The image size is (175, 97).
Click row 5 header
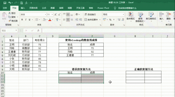[x=2, y=55]
